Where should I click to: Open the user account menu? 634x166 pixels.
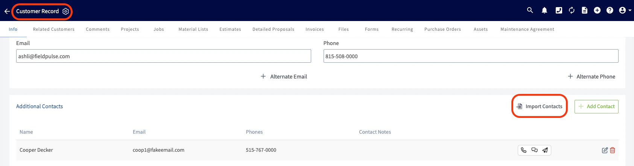(x=625, y=11)
